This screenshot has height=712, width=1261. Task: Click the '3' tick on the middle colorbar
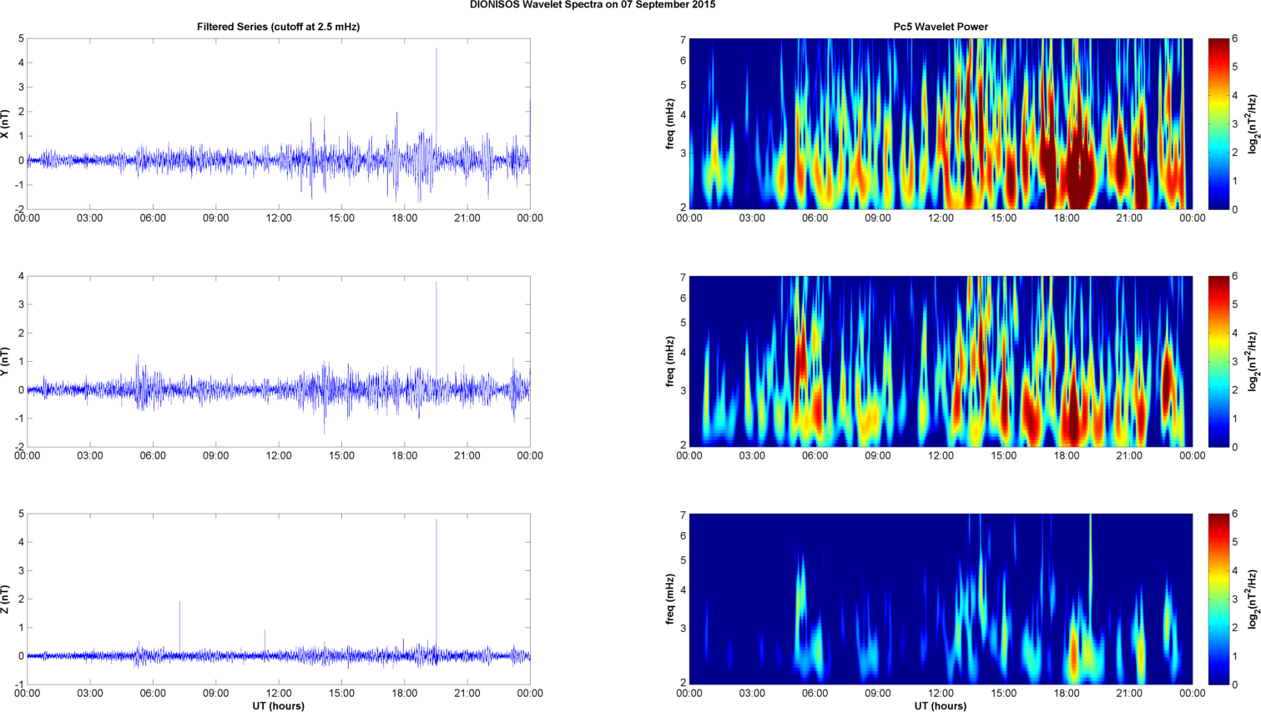[x=1235, y=361]
